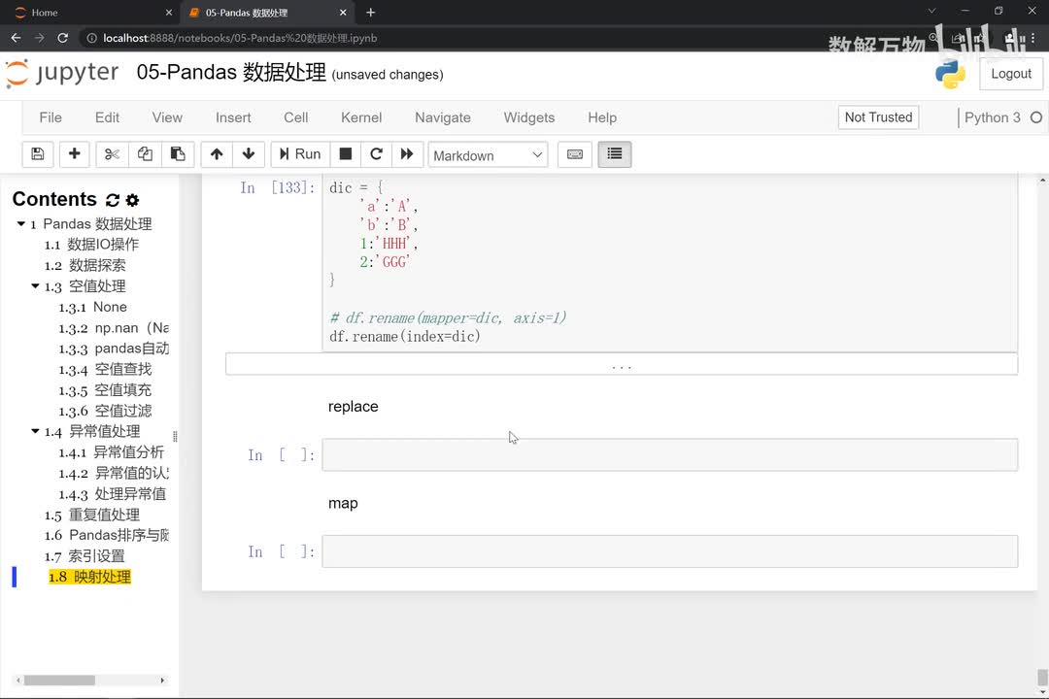
Task: Expand the collapsed output with the three dots
Action: coord(622,365)
